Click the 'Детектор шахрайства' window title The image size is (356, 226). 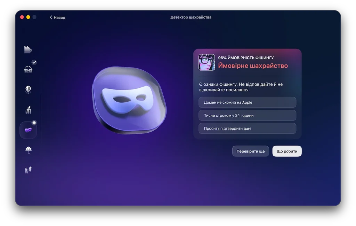191,17
